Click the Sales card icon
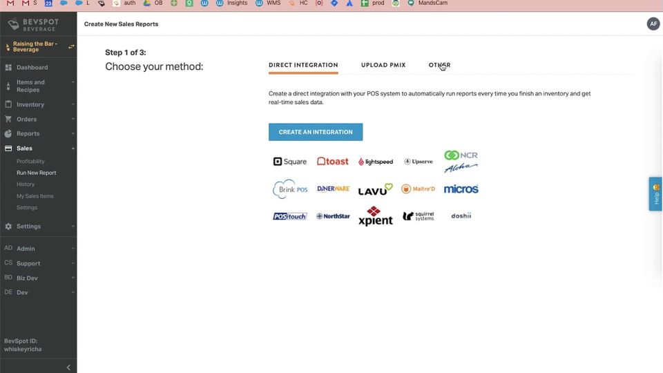The width and height of the screenshot is (663, 373). (8, 149)
